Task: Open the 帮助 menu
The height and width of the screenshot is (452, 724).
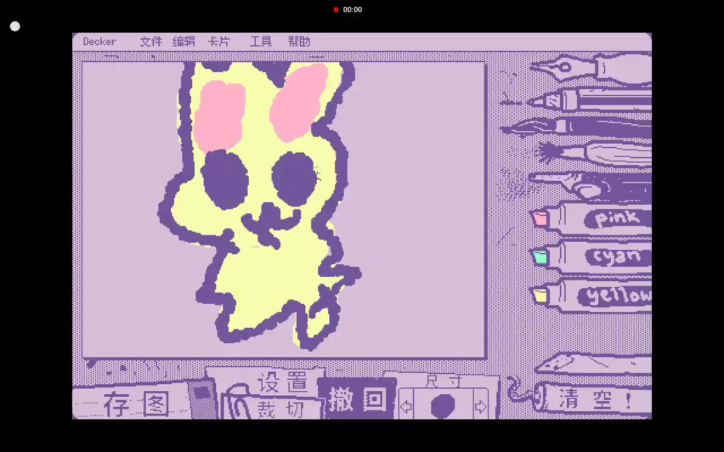Action: (299, 41)
